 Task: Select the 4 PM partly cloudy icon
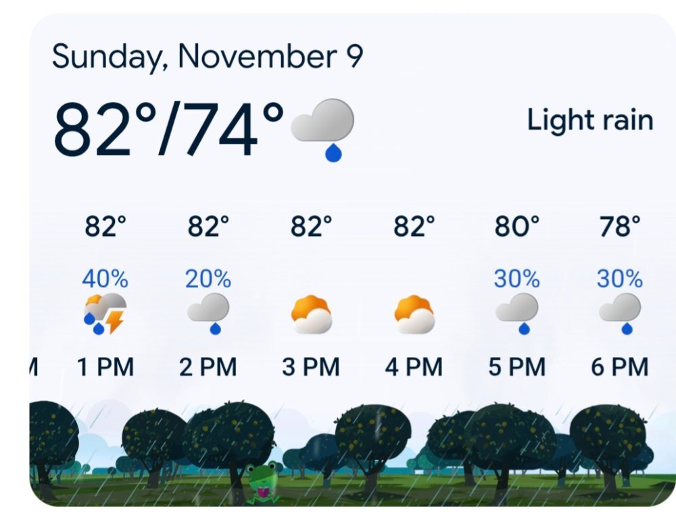pyautogui.click(x=414, y=314)
